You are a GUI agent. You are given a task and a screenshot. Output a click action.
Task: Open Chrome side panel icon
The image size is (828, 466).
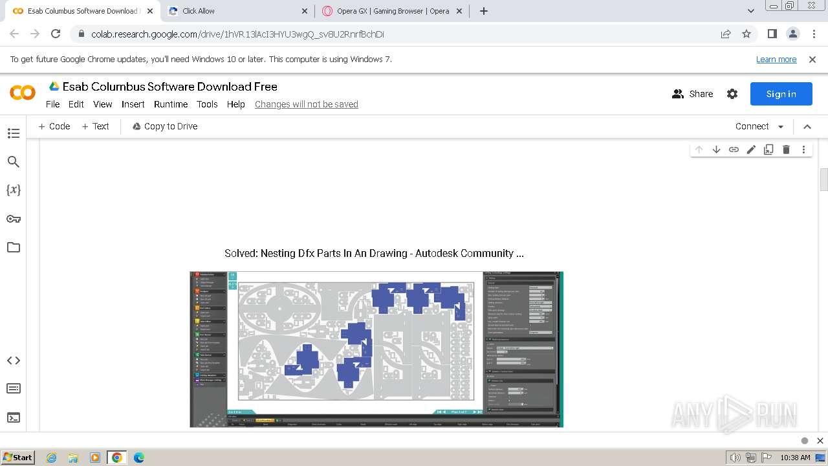point(772,34)
